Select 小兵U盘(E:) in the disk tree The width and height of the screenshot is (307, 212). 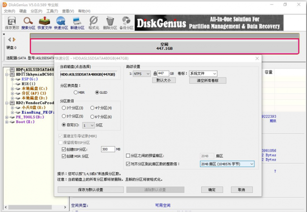pos(34,108)
